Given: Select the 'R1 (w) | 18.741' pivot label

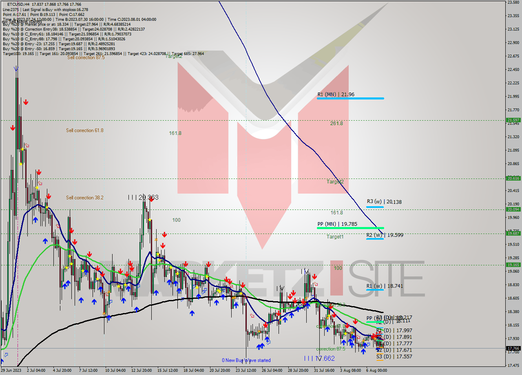Looking at the screenshot, I should click(x=385, y=286).
